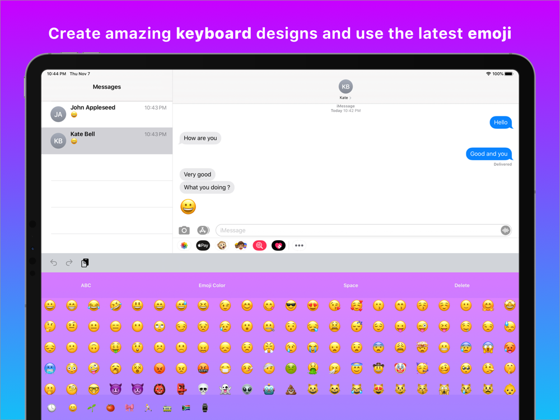
Task: Switch to the flags category tab
Action: point(186,408)
